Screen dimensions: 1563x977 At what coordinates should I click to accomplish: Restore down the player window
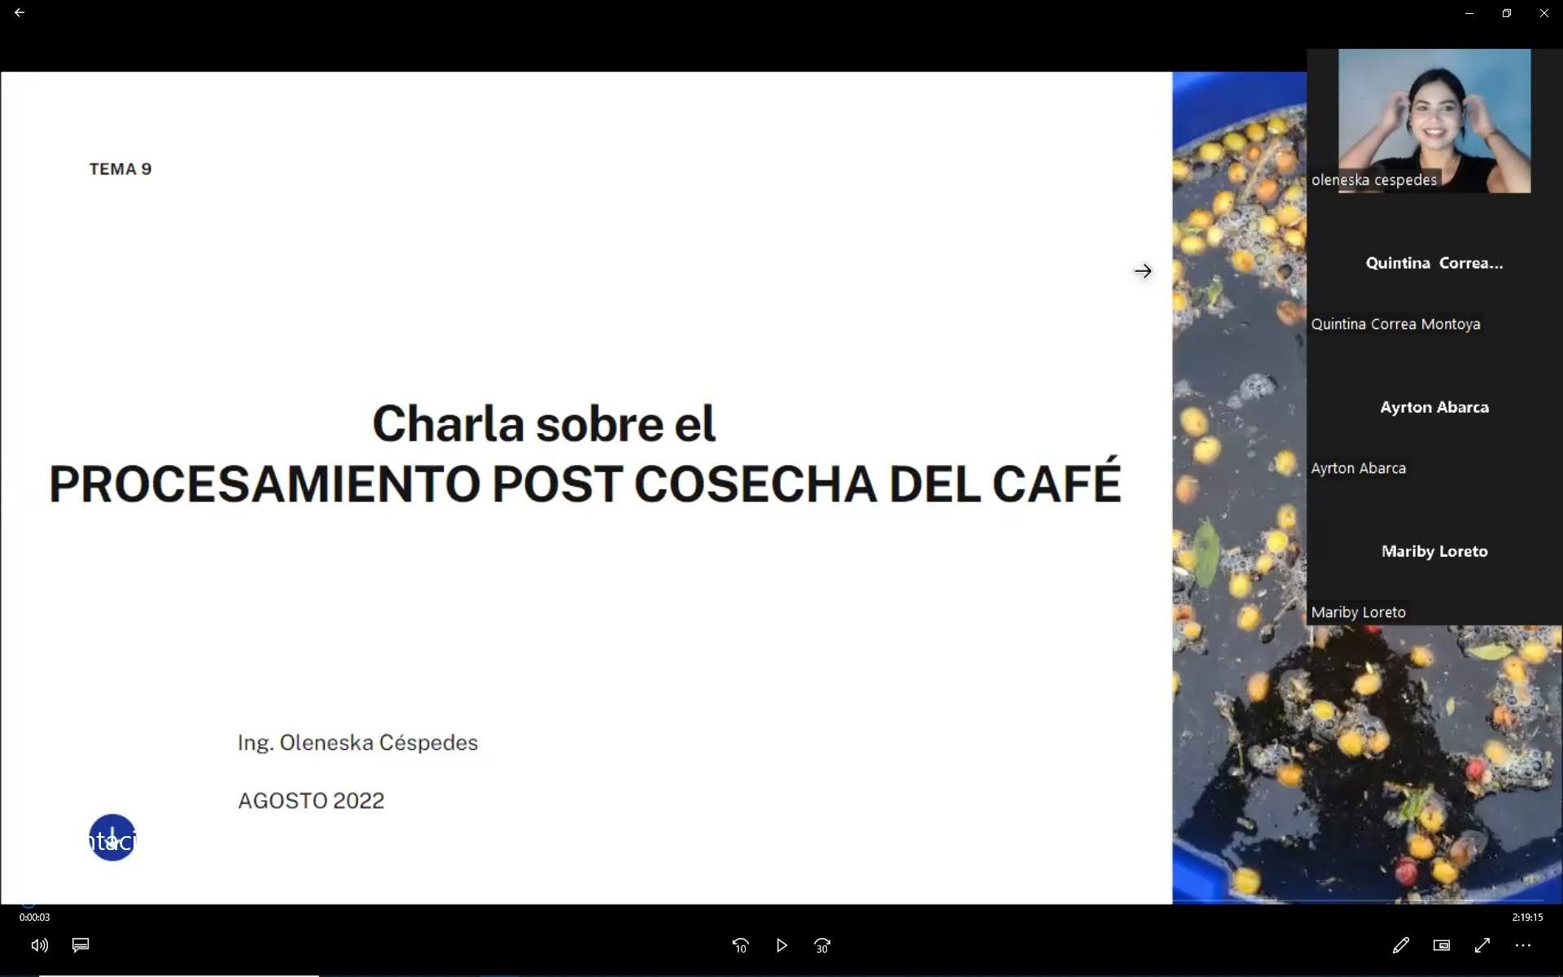tap(1506, 13)
